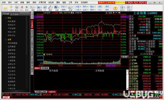This screenshot has width=164, height=100.
Task: Expand the 自选股 dropdown arrow
Action: coord(41,7)
